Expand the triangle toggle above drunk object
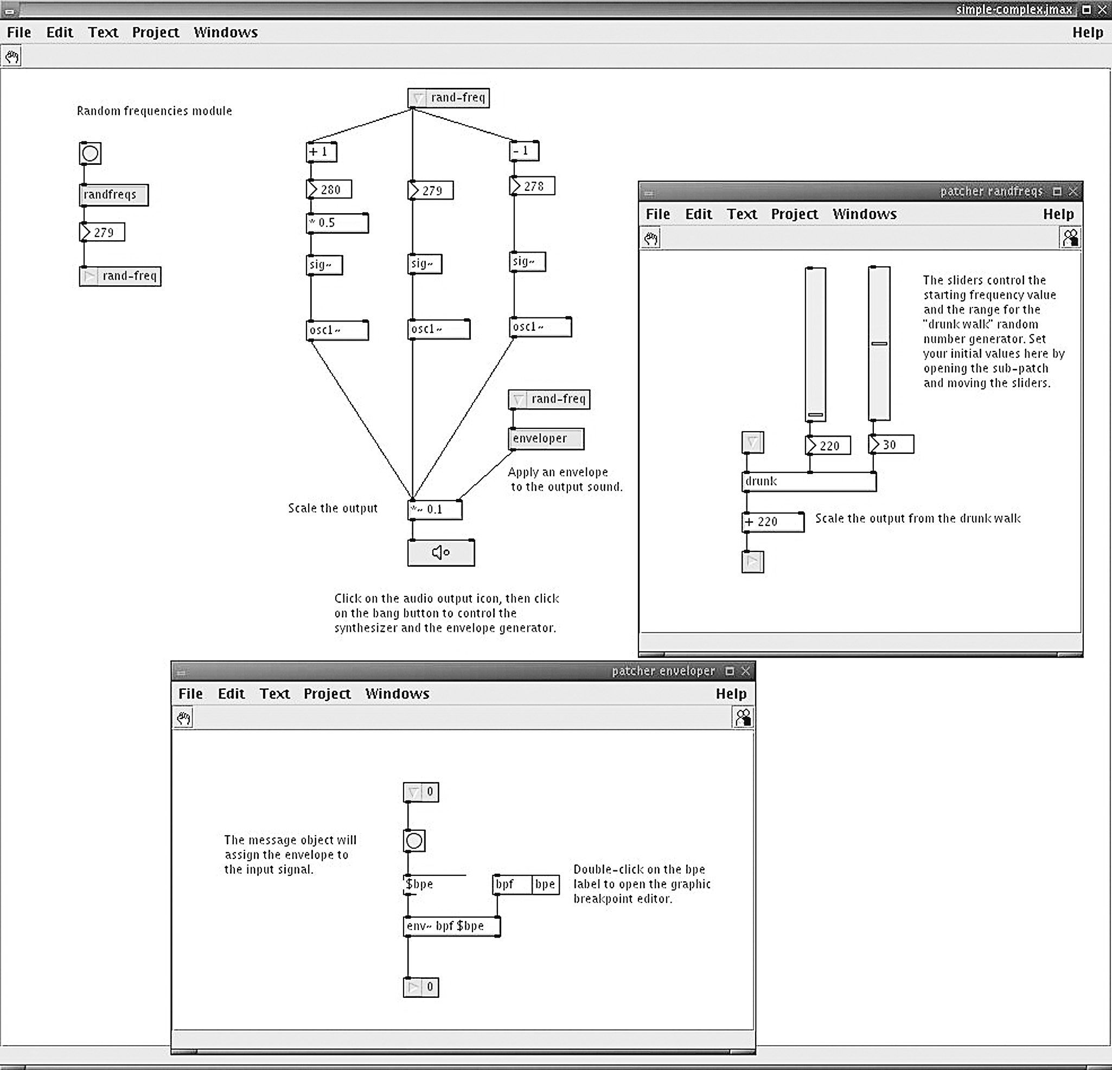1112x1070 pixels. point(746,439)
